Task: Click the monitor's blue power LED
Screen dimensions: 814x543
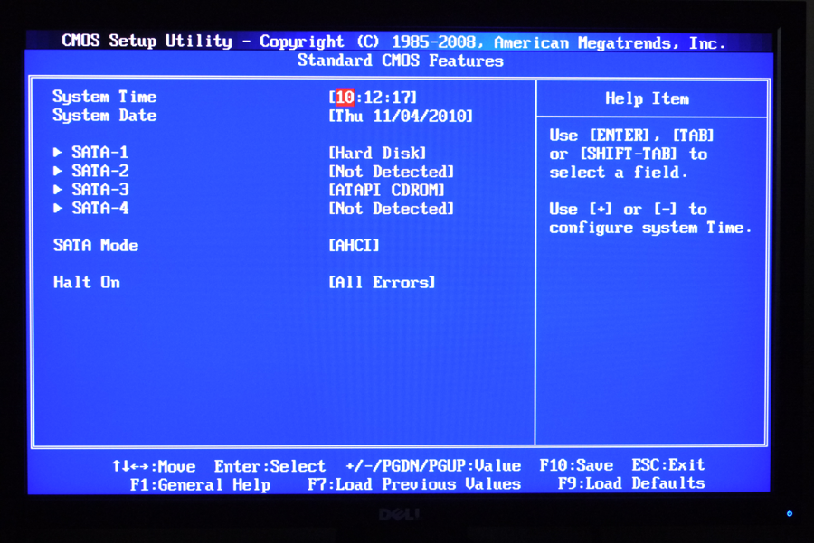Action: [790, 513]
